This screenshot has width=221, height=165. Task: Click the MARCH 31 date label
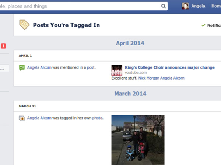click(28, 106)
